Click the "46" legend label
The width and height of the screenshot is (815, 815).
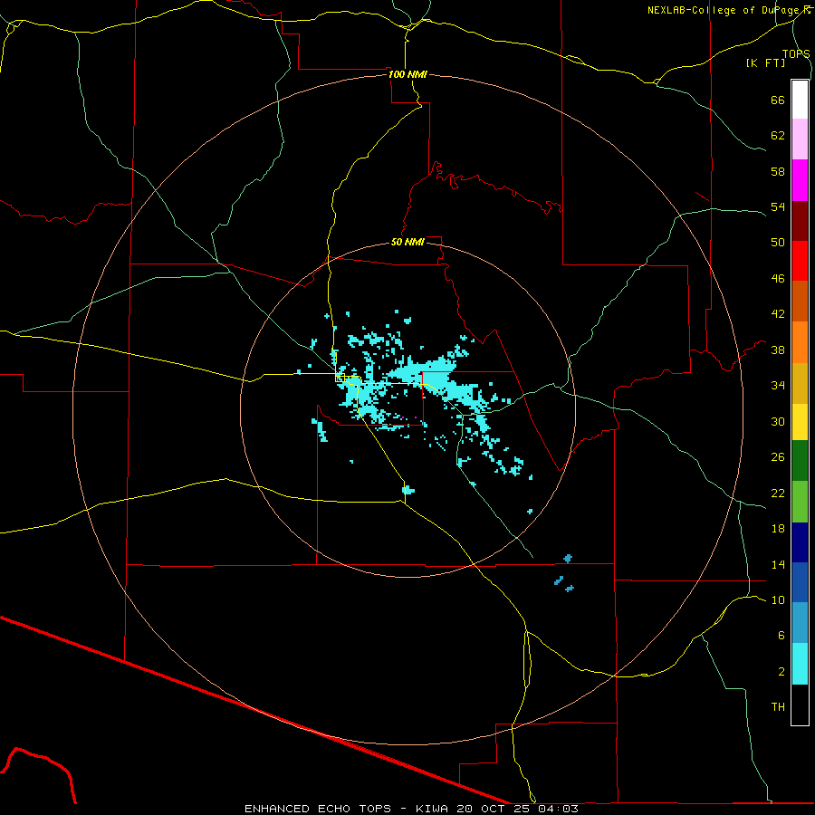778,278
